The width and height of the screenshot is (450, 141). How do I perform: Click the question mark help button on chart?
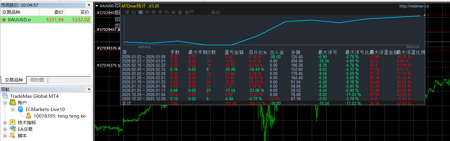(x=118, y=26)
